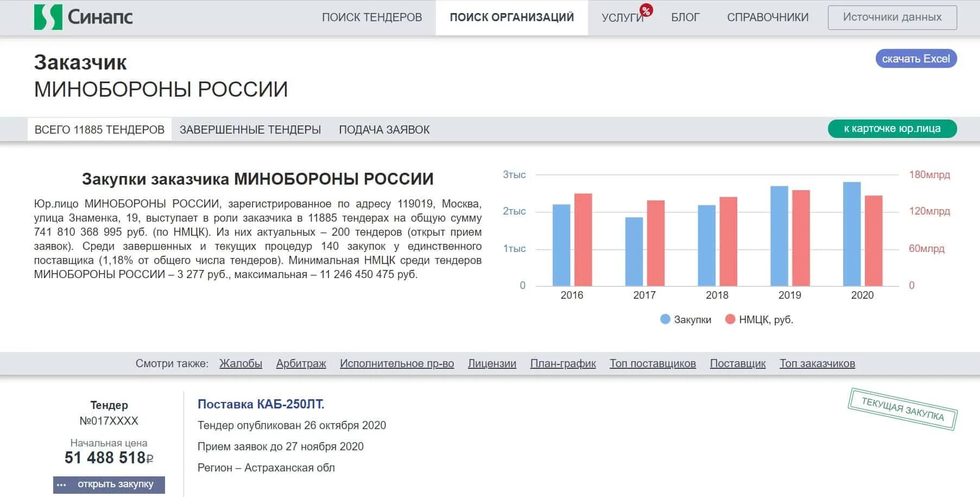The width and height of the screenshot is (980, 497).
Task: Open the Лицензии link
Action: 492,363
